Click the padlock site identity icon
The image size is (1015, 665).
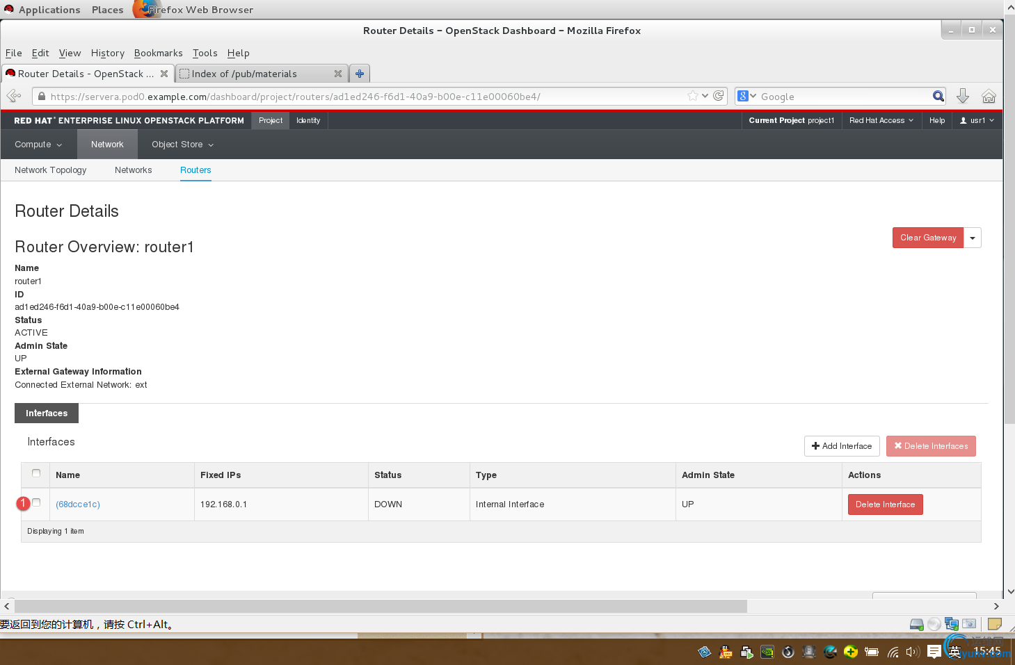[x=42, y=97]
